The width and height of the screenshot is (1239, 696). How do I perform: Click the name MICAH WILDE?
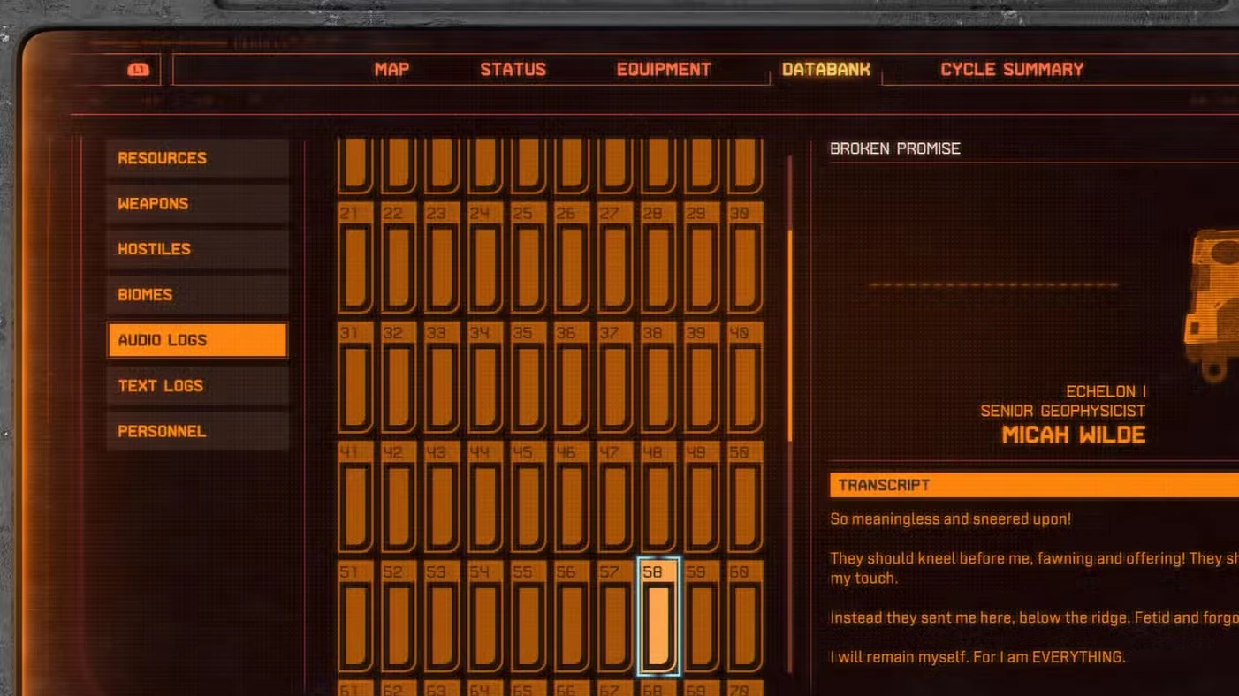tap(1074, 435)
